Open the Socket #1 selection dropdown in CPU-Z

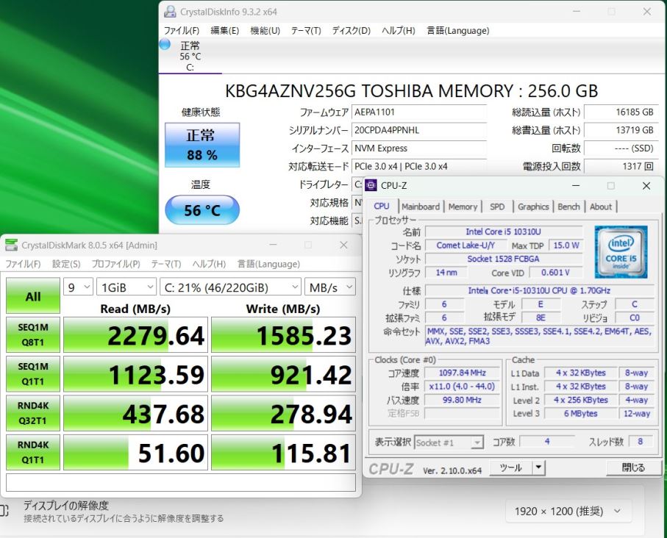coord(449,442)
